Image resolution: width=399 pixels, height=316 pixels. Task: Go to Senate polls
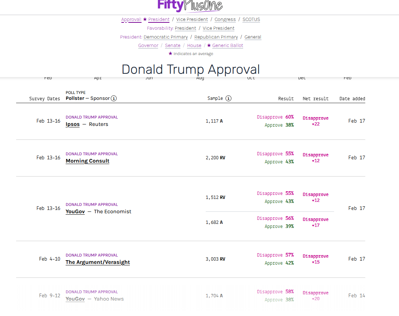(172, 46)
